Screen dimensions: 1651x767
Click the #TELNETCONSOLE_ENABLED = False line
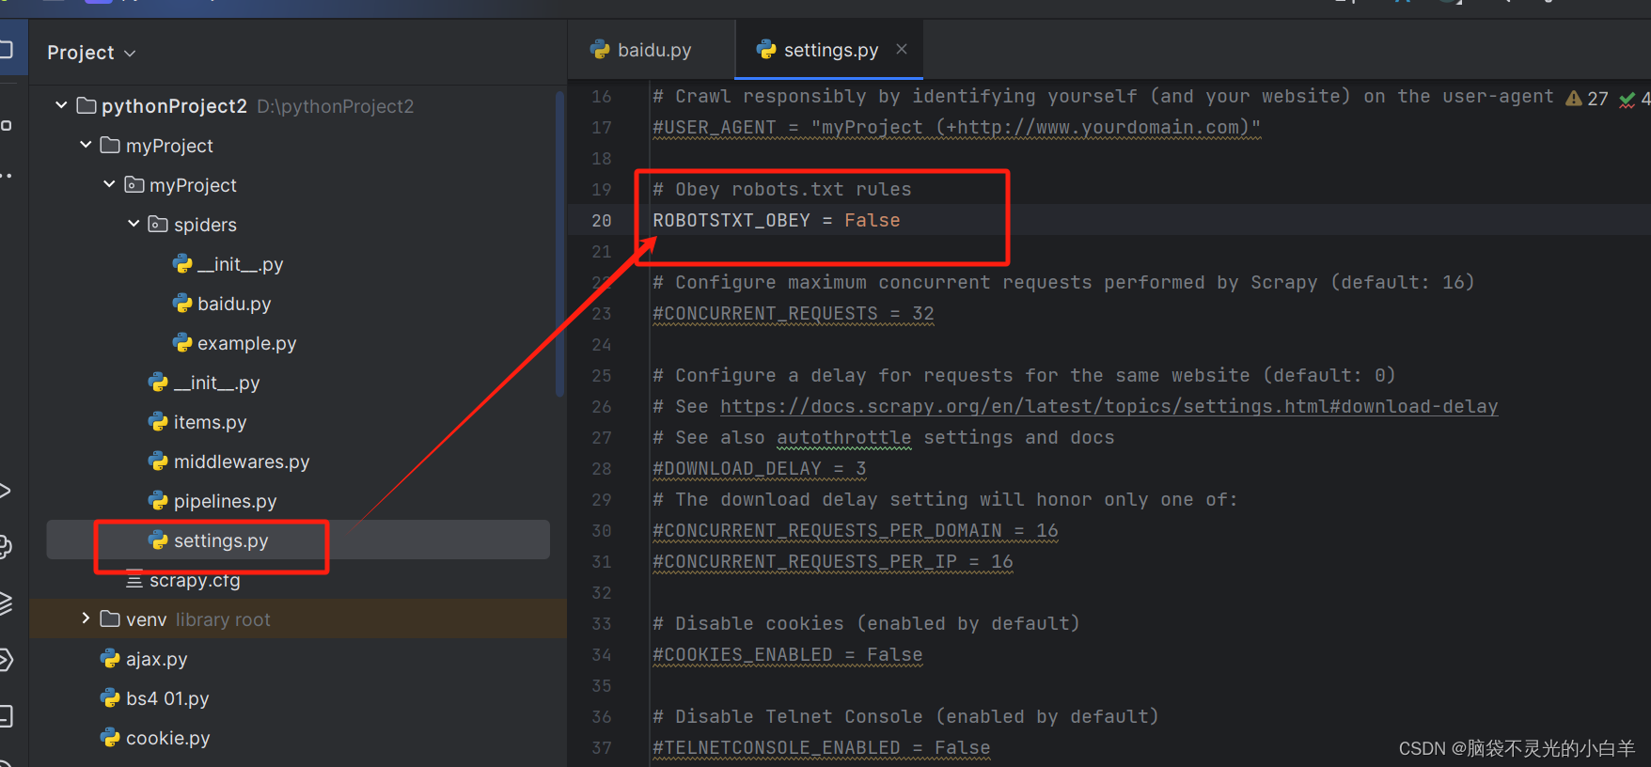[822, 747]
